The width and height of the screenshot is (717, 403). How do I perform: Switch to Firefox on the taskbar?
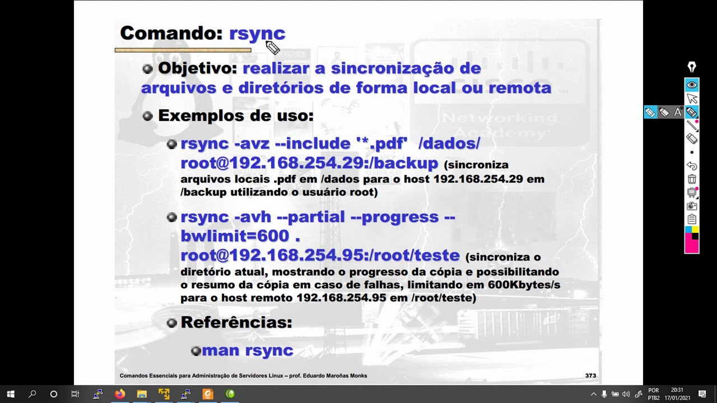click(119, 394)
